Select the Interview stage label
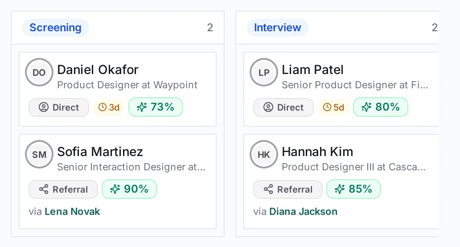Viewport: 460px width, 247px height. pos(277,28)
